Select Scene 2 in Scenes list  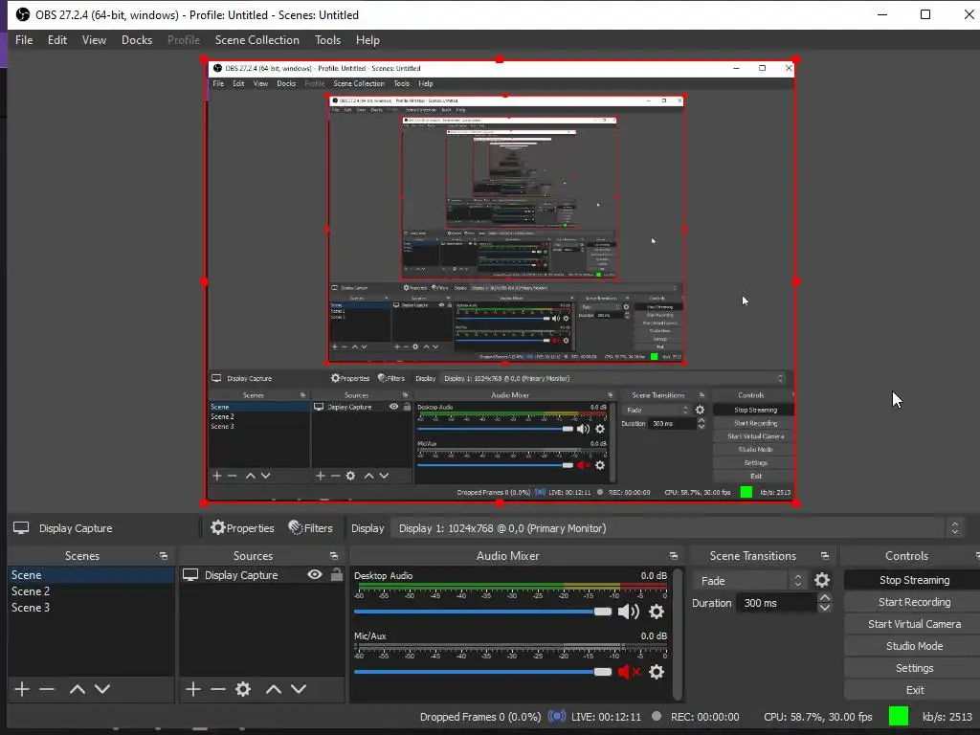pos(91,591)
